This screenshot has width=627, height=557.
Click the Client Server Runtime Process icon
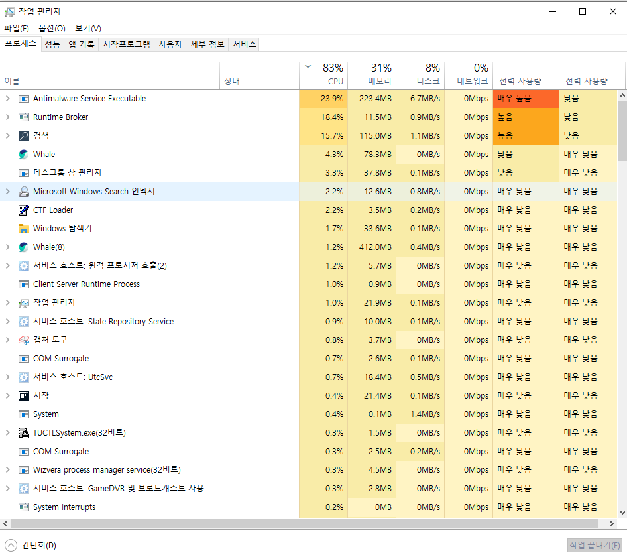(24, 284)
